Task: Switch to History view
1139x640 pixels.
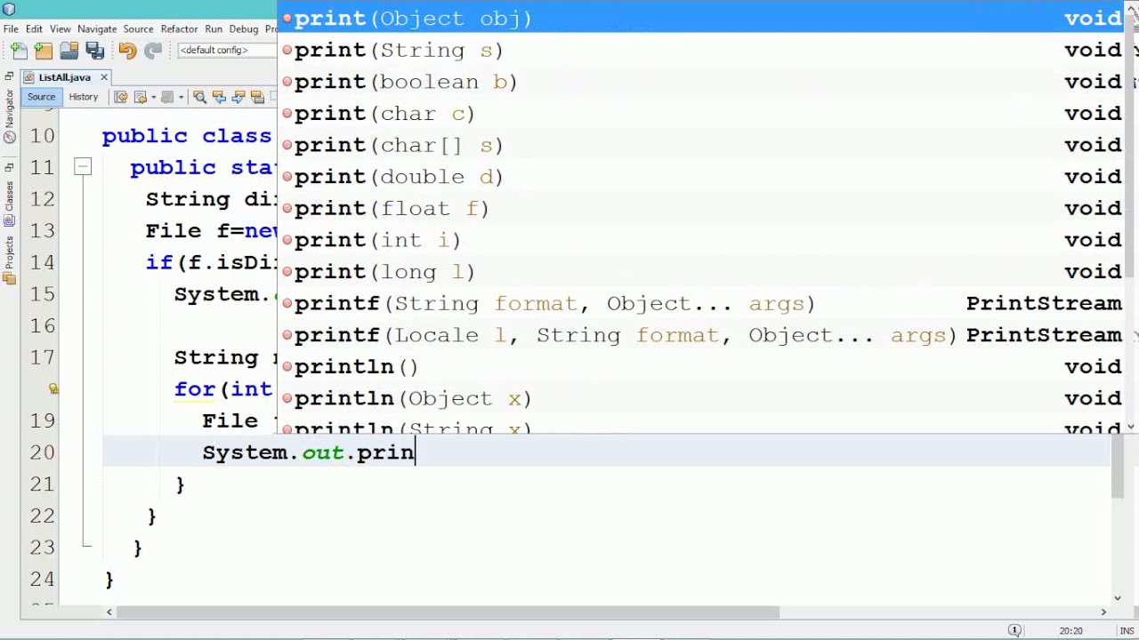Action: (84, 97)
